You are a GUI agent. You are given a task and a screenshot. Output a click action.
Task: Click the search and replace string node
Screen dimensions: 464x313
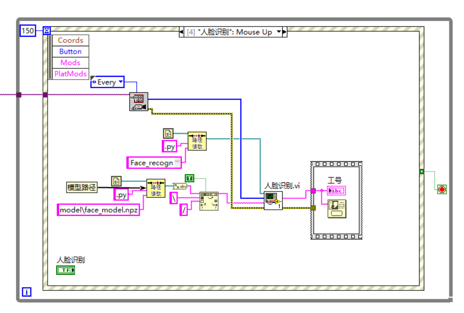pyautogui.click(x=208, y=200)
